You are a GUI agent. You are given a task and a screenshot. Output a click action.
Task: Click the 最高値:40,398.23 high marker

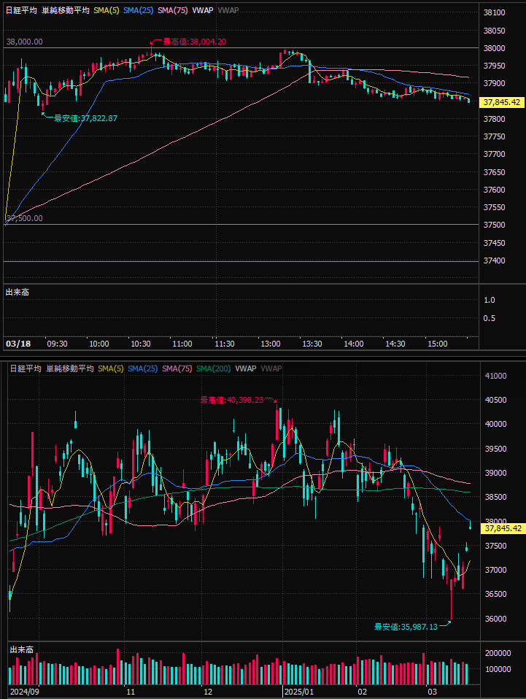click(232, 401)
